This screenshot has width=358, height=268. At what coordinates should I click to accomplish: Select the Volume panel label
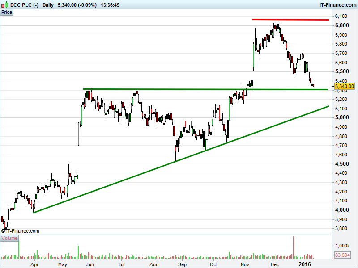click(x=9, y=239)
